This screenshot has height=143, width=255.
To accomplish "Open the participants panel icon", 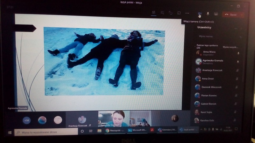I will 154,13.
